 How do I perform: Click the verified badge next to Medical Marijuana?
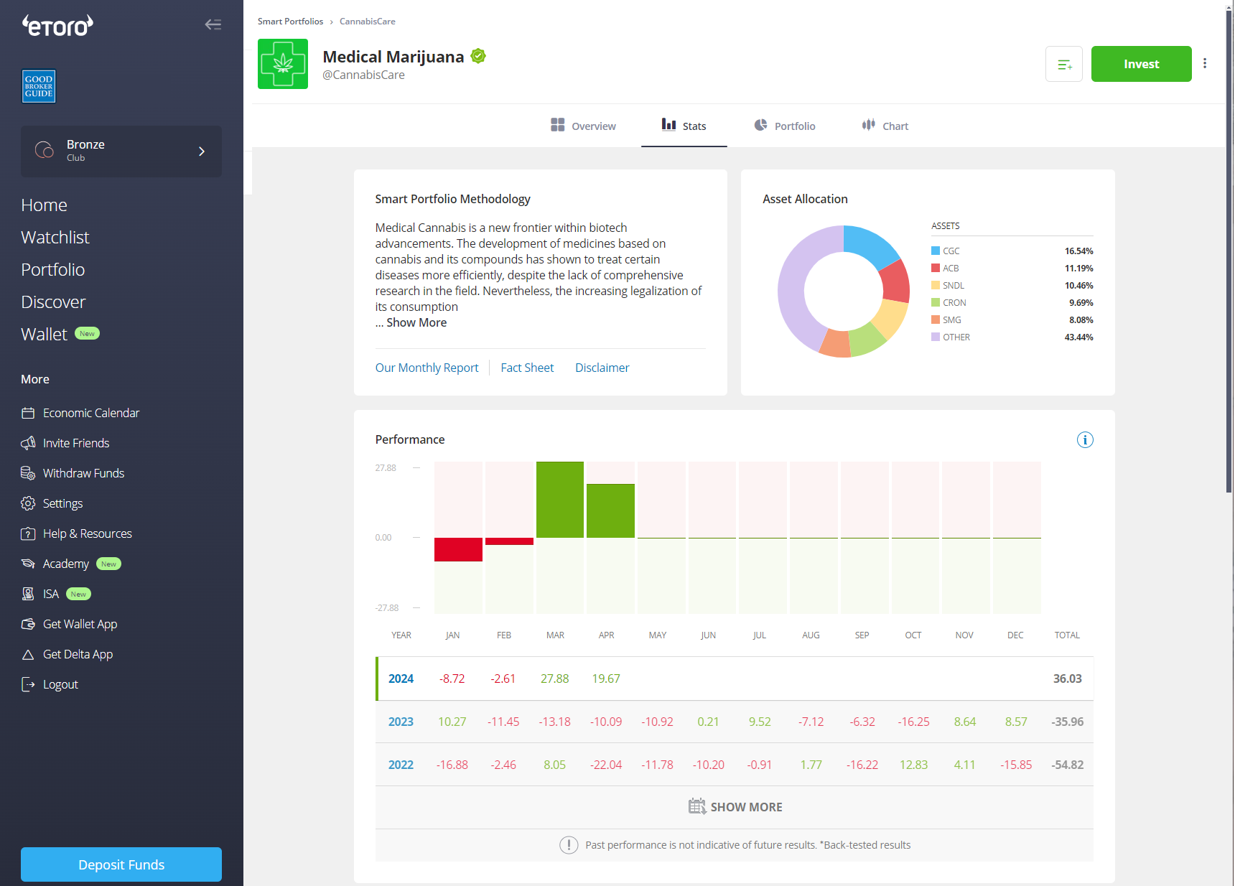[479, 56]
